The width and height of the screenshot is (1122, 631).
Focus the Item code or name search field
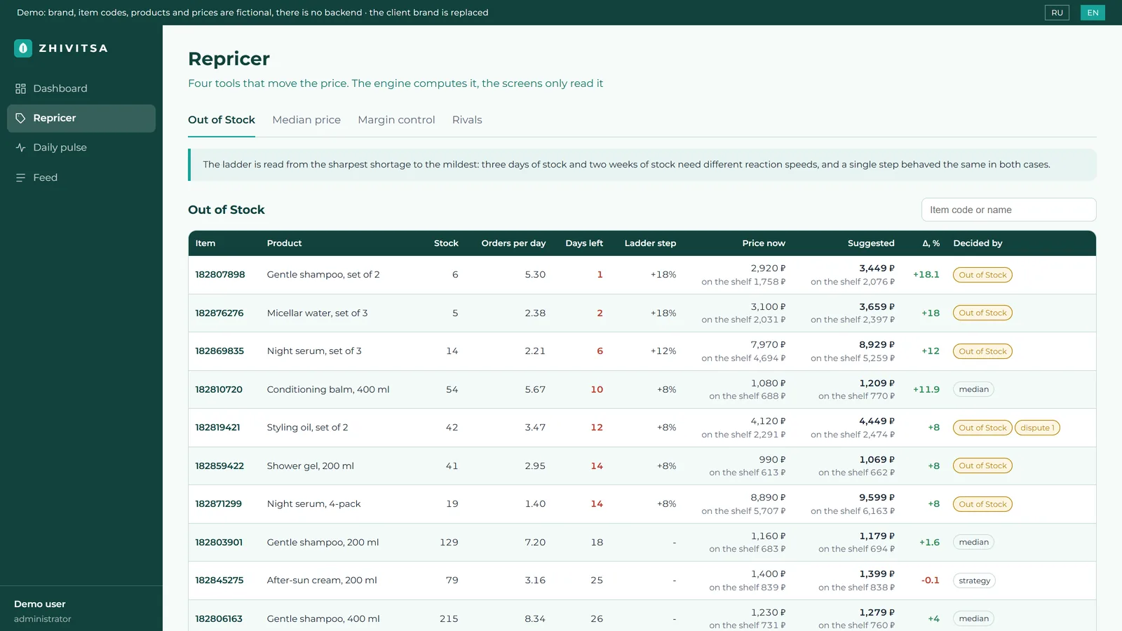tap(1008, 210)
